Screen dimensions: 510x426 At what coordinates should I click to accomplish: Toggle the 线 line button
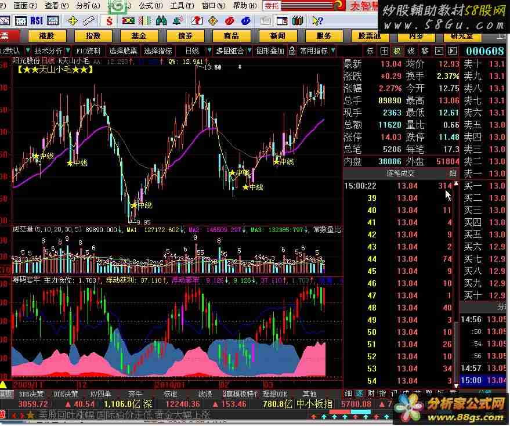click(411, 51)
